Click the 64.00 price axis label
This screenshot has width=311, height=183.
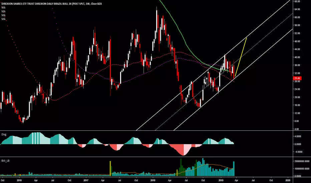point(297,9)
